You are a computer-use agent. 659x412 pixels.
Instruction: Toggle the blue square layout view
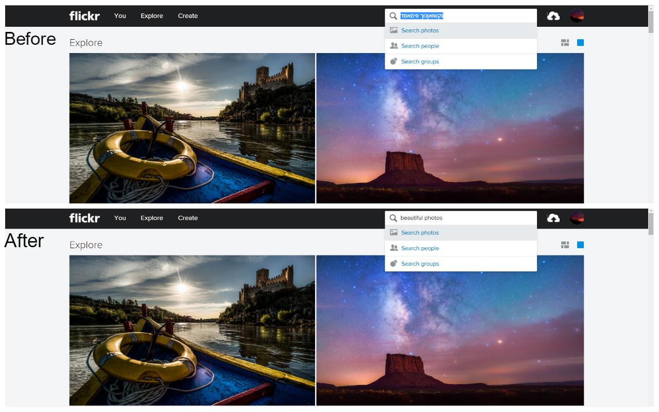[x=580, y=43]
